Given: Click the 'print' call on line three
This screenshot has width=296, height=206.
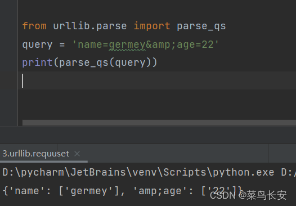Looking at the screenshot, I should click(x=37, y=62).
